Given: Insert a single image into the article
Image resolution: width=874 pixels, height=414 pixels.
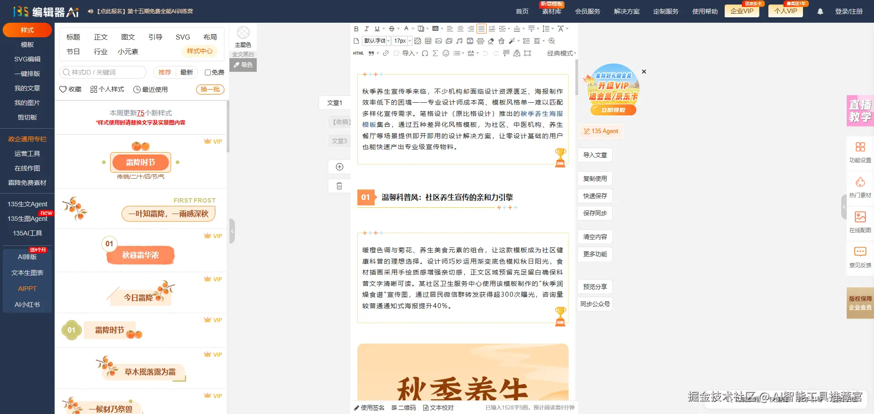Looking at the screenshot, I should point(438,41).
